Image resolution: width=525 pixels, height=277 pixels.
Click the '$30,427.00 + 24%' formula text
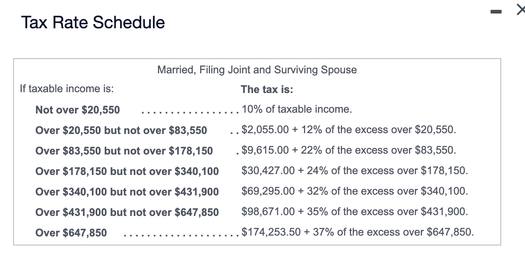pyautogui.click(x=355, y=170)
